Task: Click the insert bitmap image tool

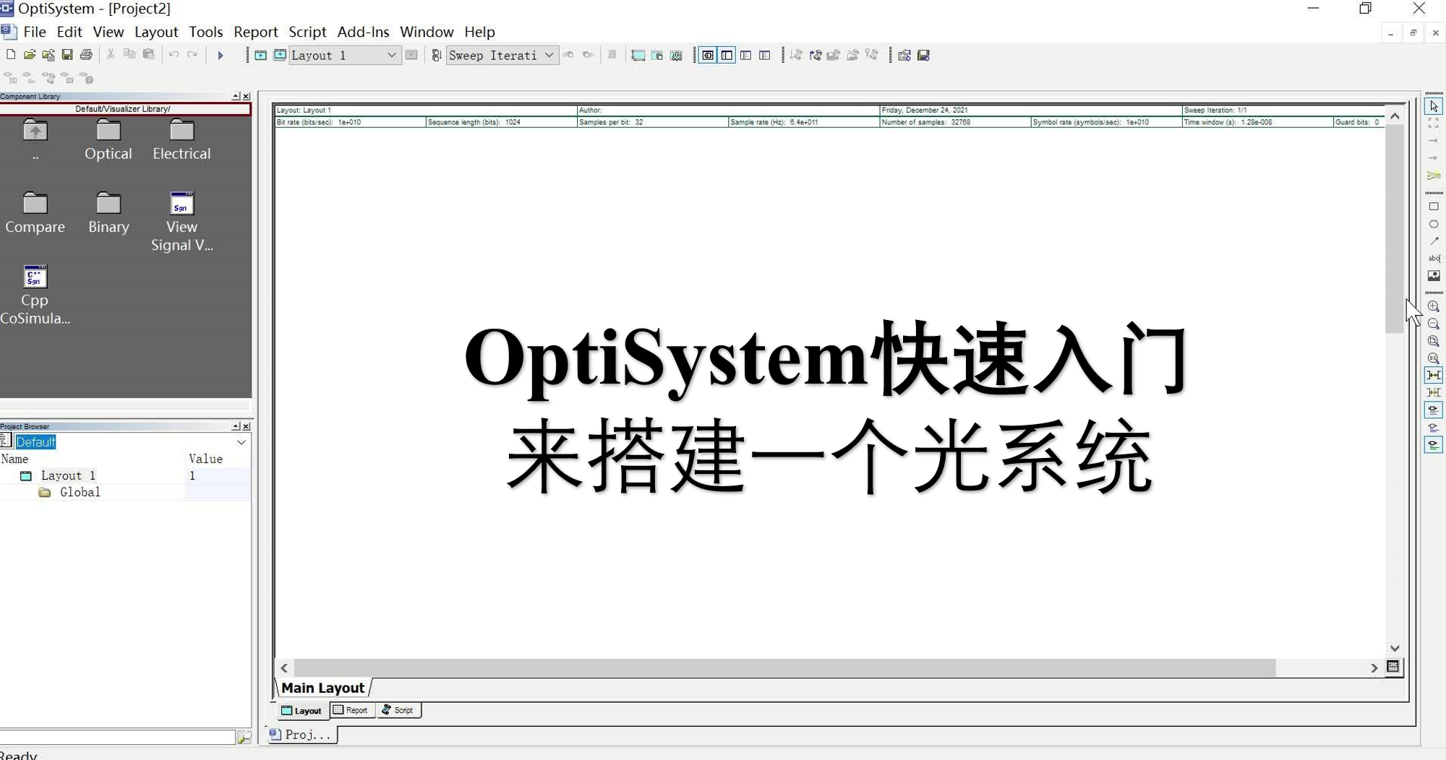Action: pos(1434,276)
